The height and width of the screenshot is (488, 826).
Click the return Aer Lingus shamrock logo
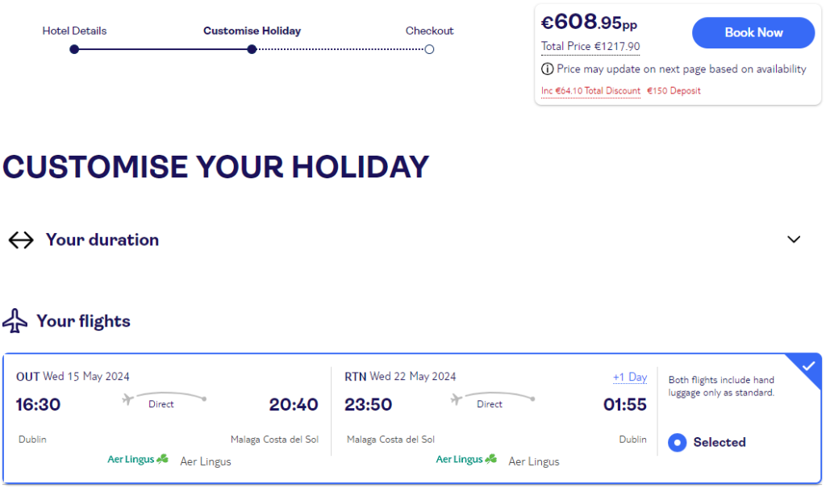tap(466, 459)
